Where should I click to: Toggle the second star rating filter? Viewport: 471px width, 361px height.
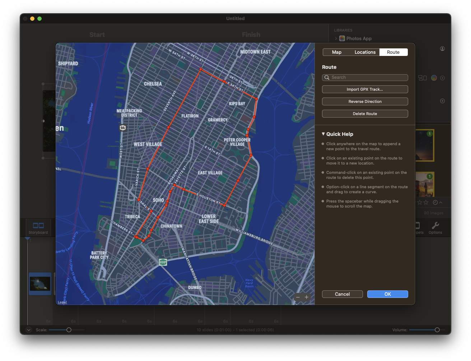(x=426, y=202)
